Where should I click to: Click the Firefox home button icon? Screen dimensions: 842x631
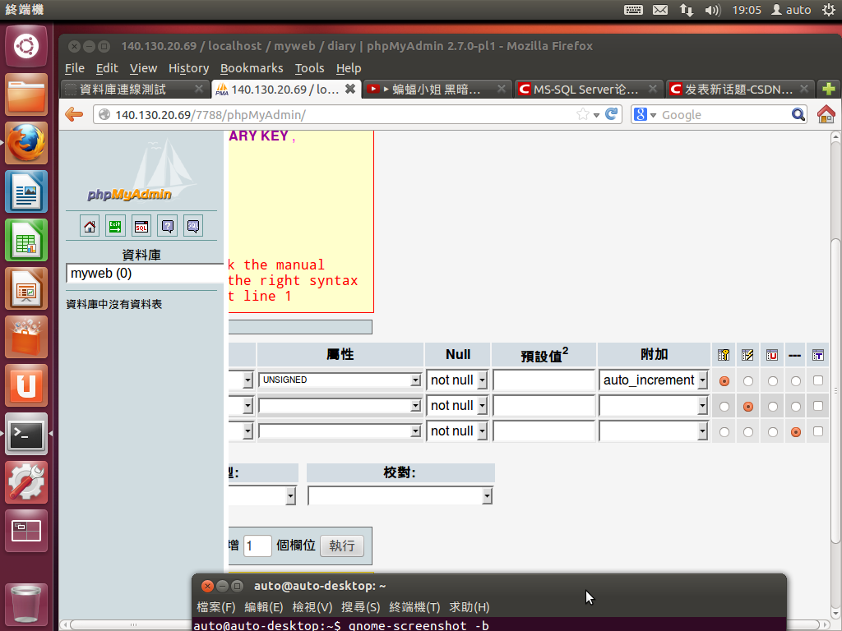[826, 115]
